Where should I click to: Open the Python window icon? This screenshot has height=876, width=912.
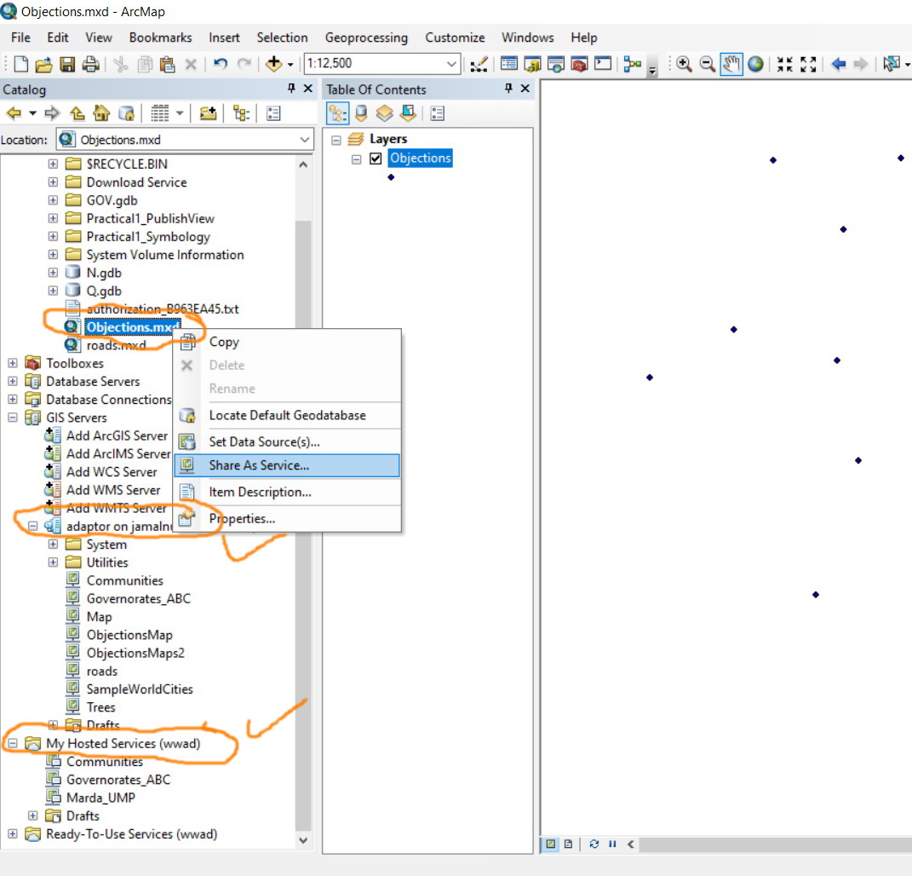point(603,63)
